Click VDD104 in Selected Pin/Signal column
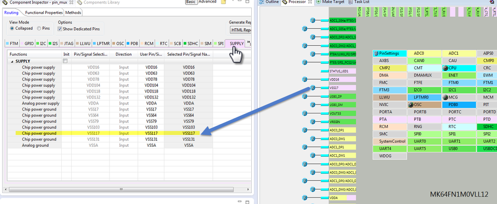This screenshot has height=204, width=497. (189, 85)
